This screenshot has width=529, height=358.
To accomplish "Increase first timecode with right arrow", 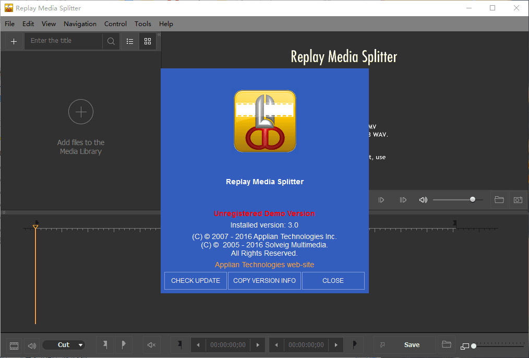I will pos(258,345).
